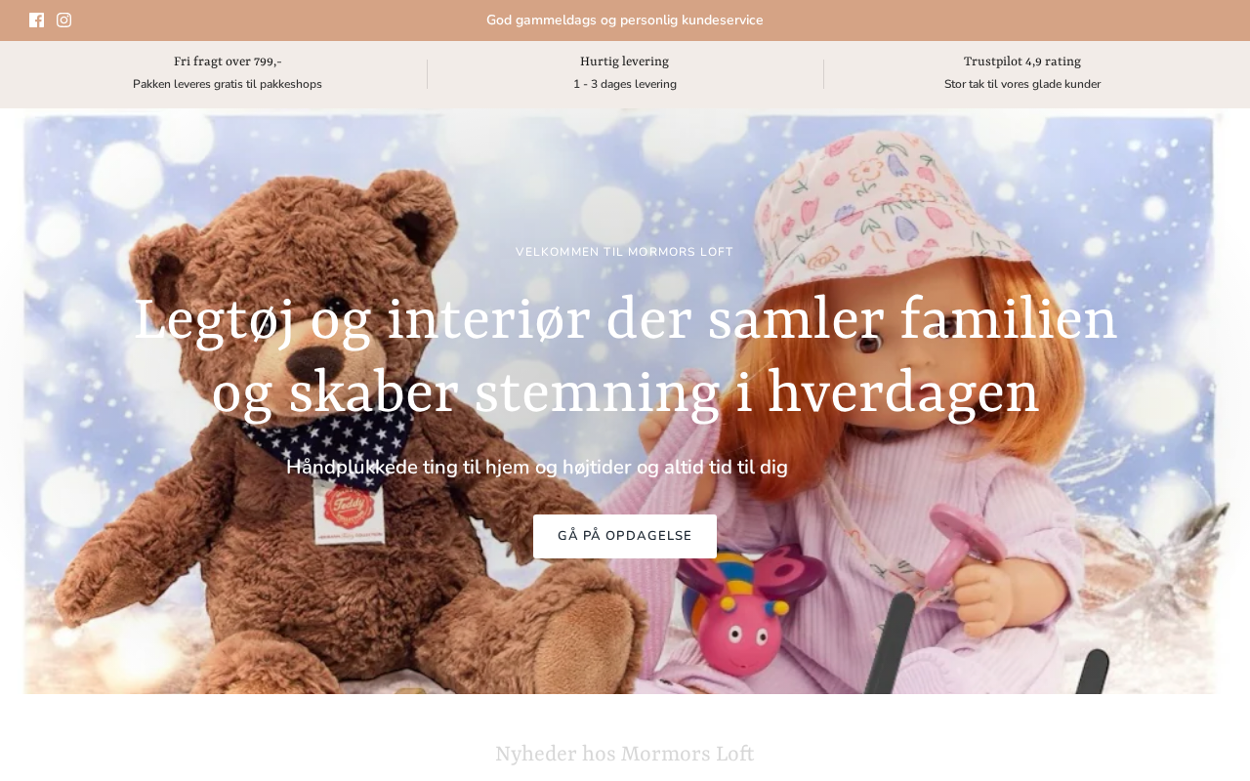
Task: Select the 'God gammeldags og personlig kundeservice' announcement
Action: 625,21
